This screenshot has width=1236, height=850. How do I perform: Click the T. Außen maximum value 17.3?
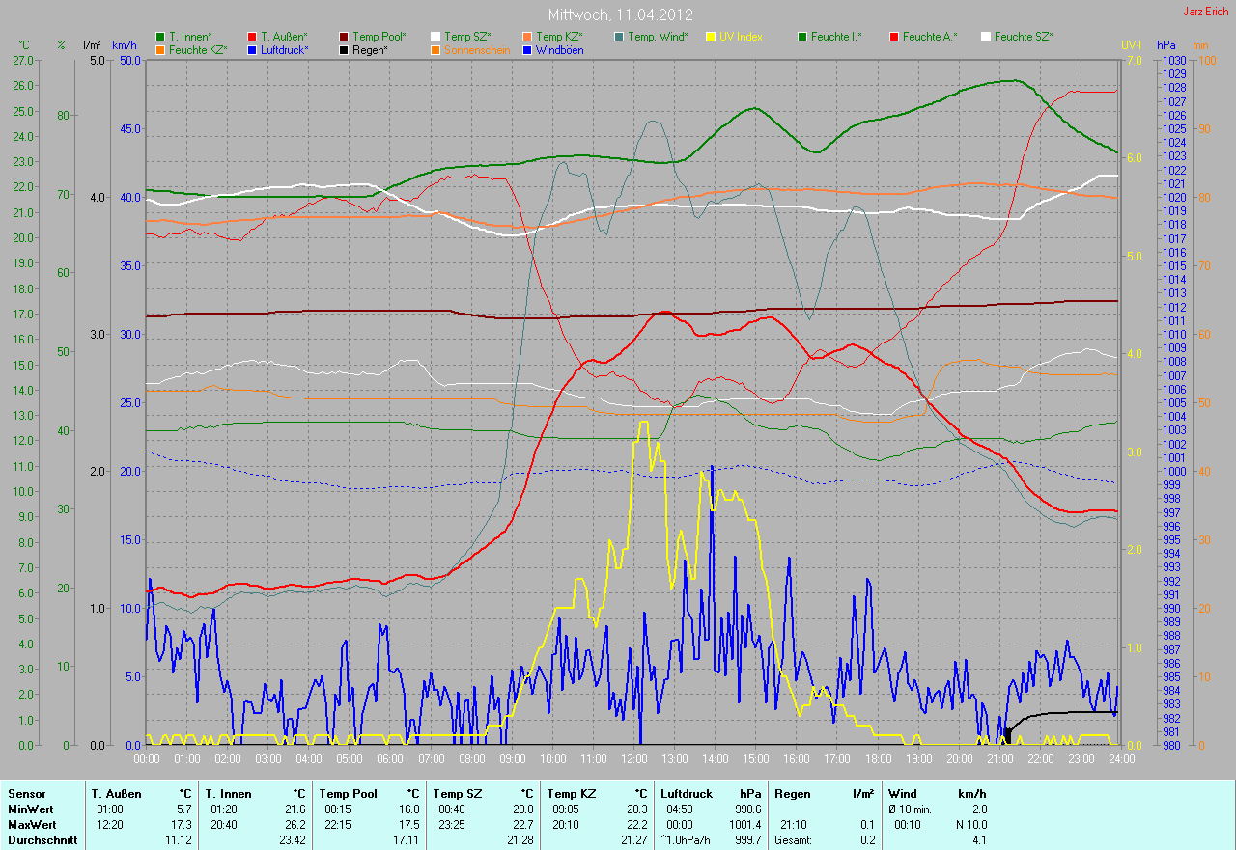click(182, 825)
